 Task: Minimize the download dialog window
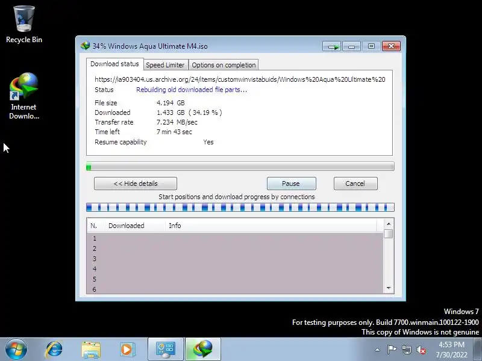tap(351, 46)
